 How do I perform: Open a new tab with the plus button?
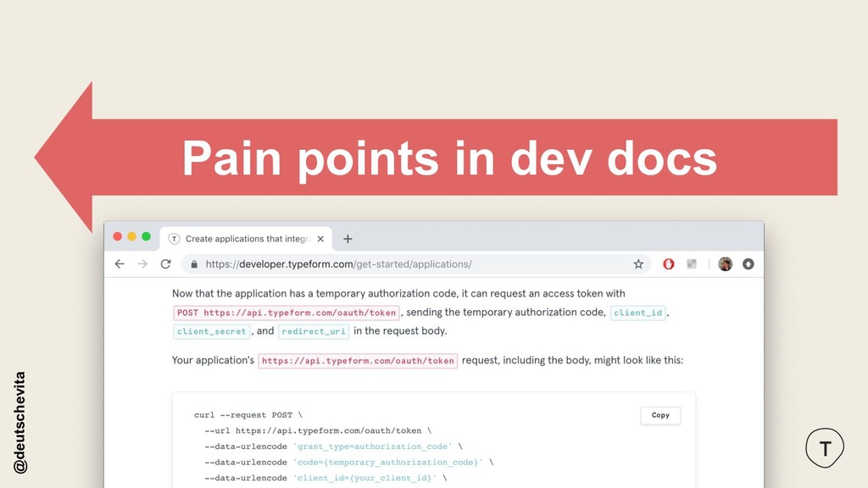click(x=348, y=239)
